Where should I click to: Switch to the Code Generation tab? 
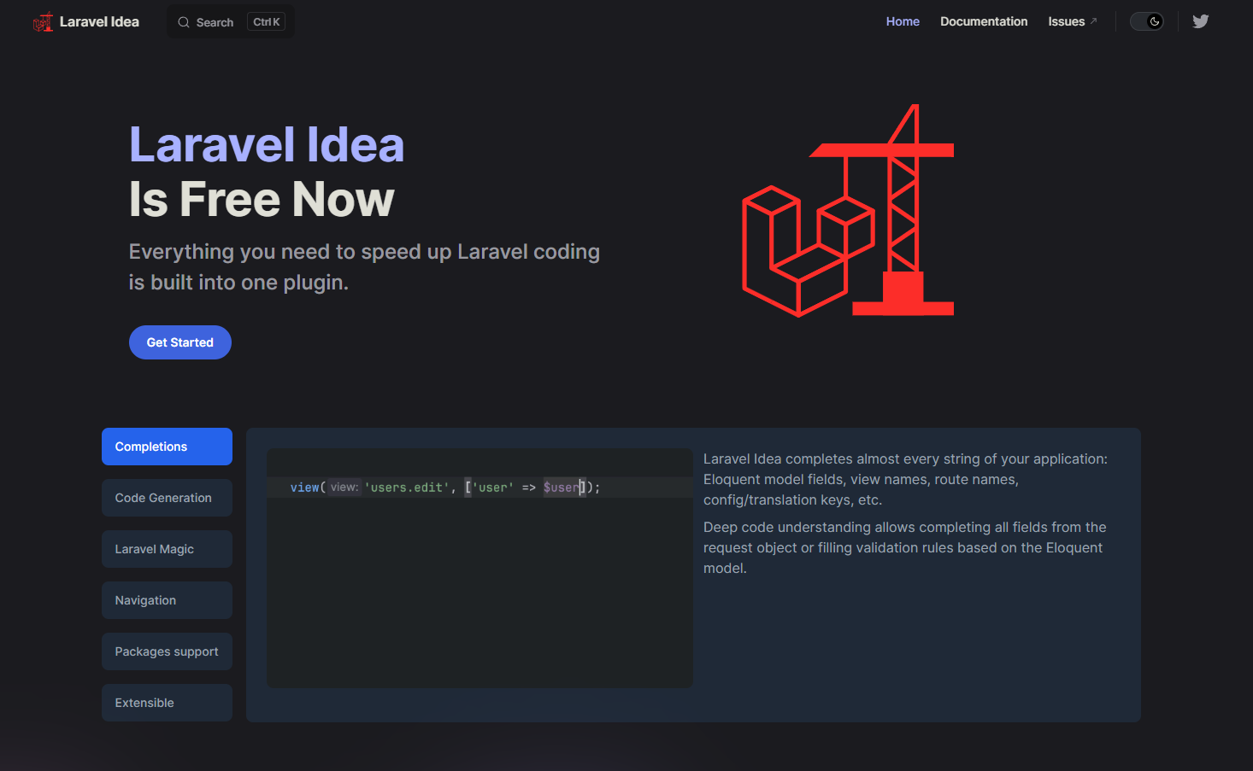tap(167, 498)
